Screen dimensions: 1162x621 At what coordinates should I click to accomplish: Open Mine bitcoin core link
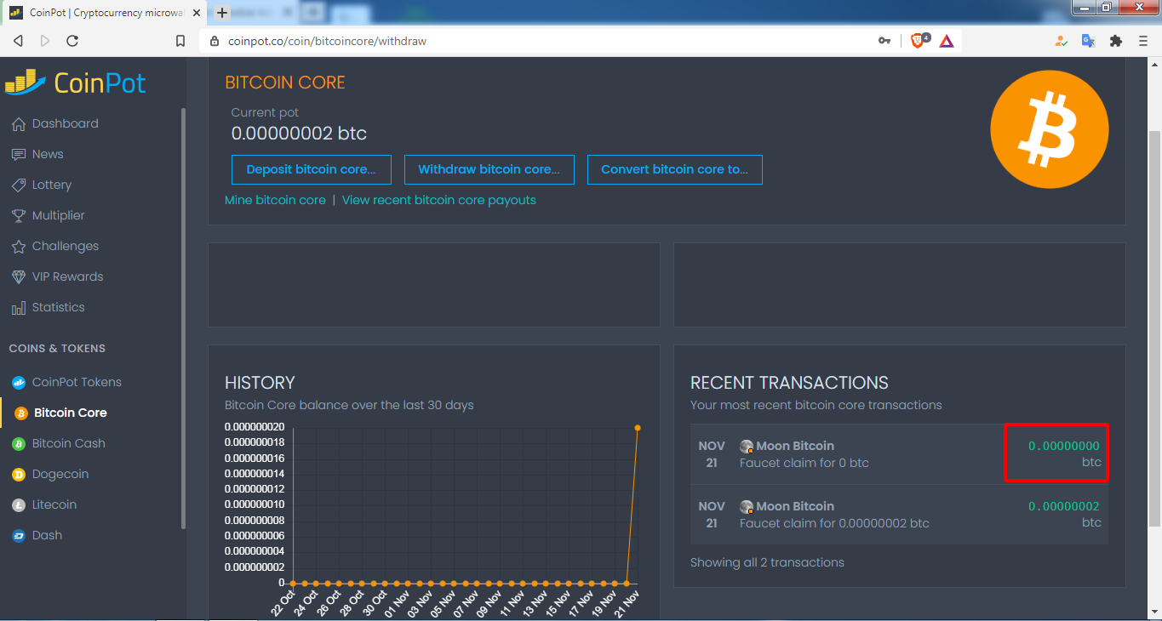[275, 200]
